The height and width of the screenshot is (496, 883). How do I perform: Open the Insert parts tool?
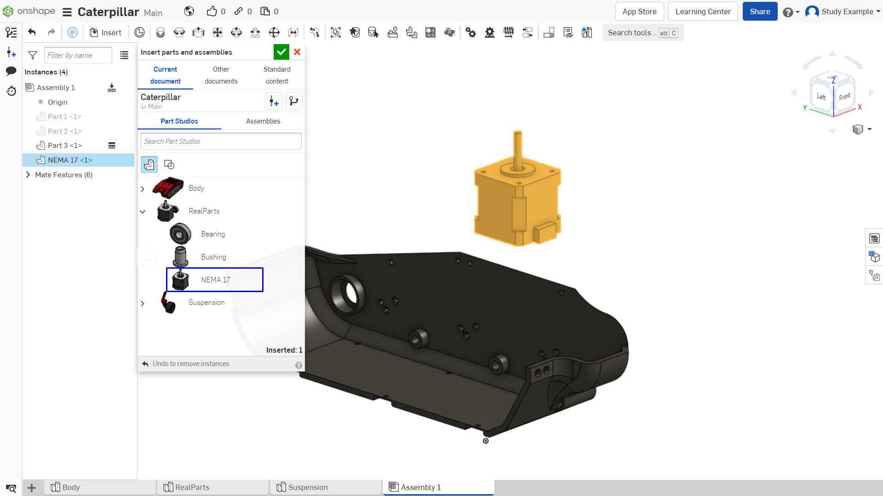point(106,32)
